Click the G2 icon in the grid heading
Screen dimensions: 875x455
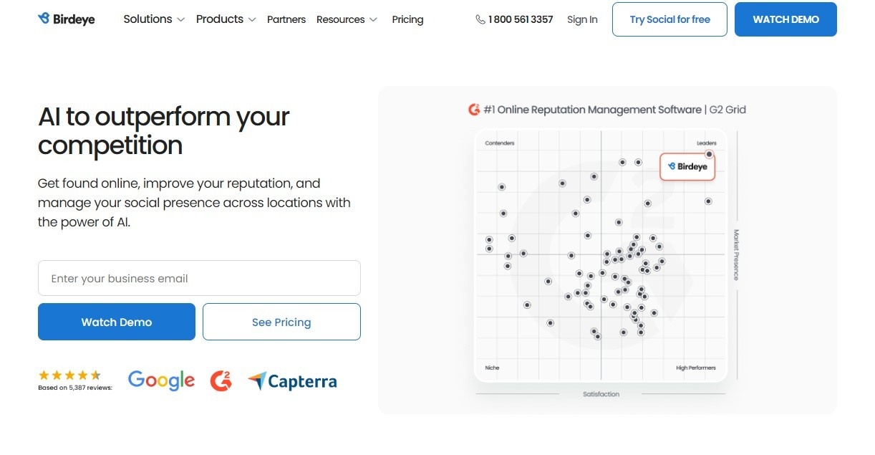pos(474,110)
